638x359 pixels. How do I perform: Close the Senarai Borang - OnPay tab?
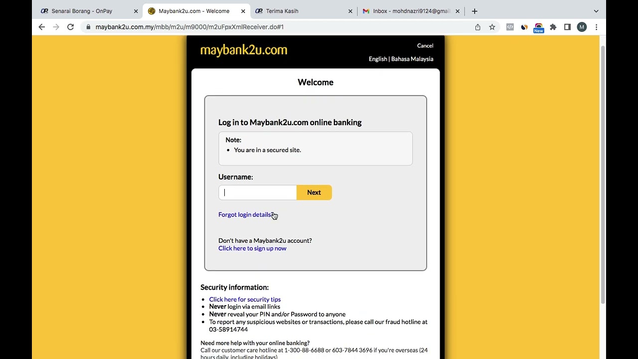coord(136,11)
